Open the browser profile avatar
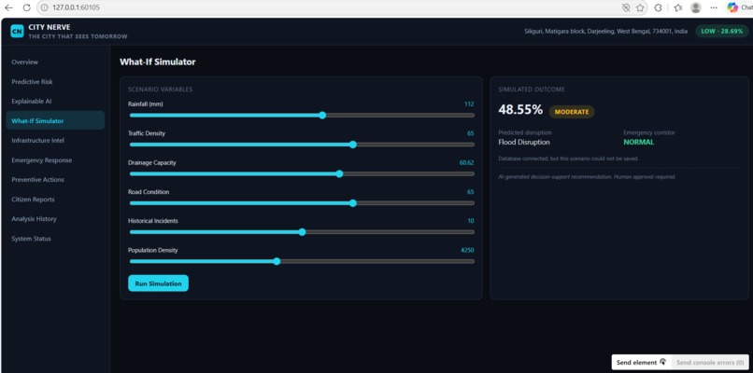 [695, 7]
